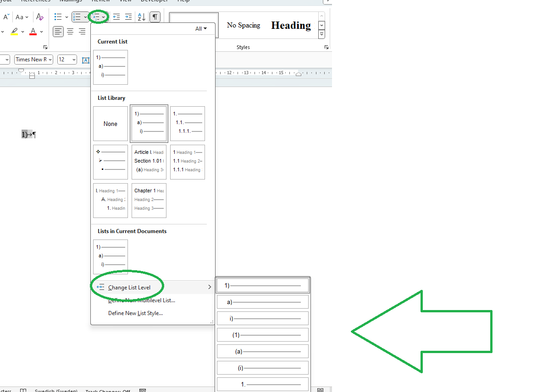The width and height of the screenshot is (559, 392).
Task: Select the None option in List Library
Action: (110, 123)
